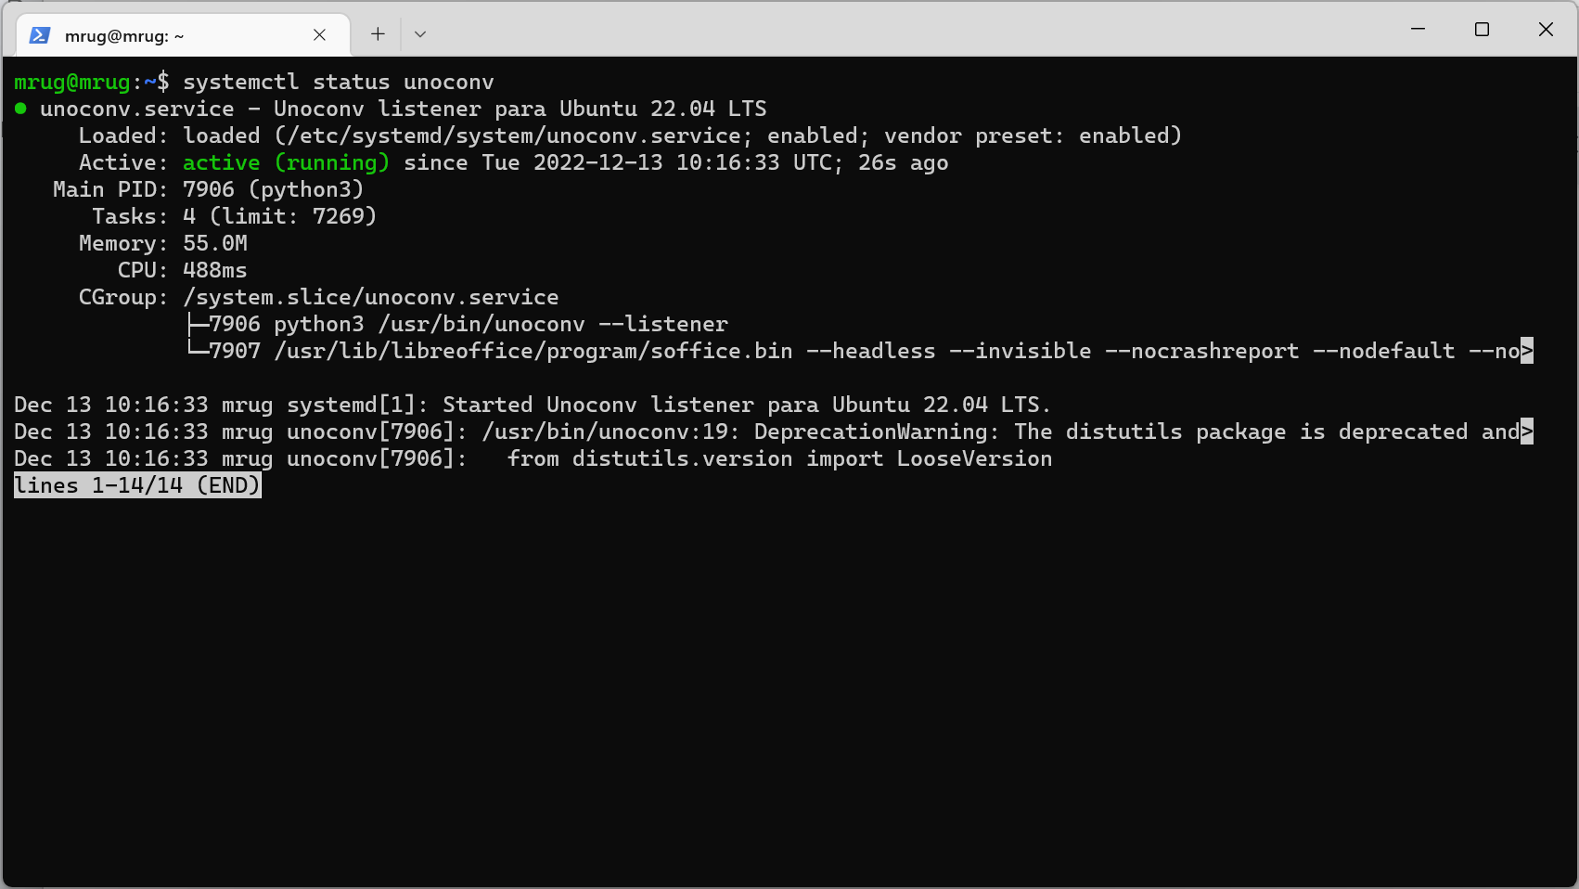Viewport: 1579px width, 889px height.
Task: Click the PowerShell icon in the tab header
Action: coord(39,34)
